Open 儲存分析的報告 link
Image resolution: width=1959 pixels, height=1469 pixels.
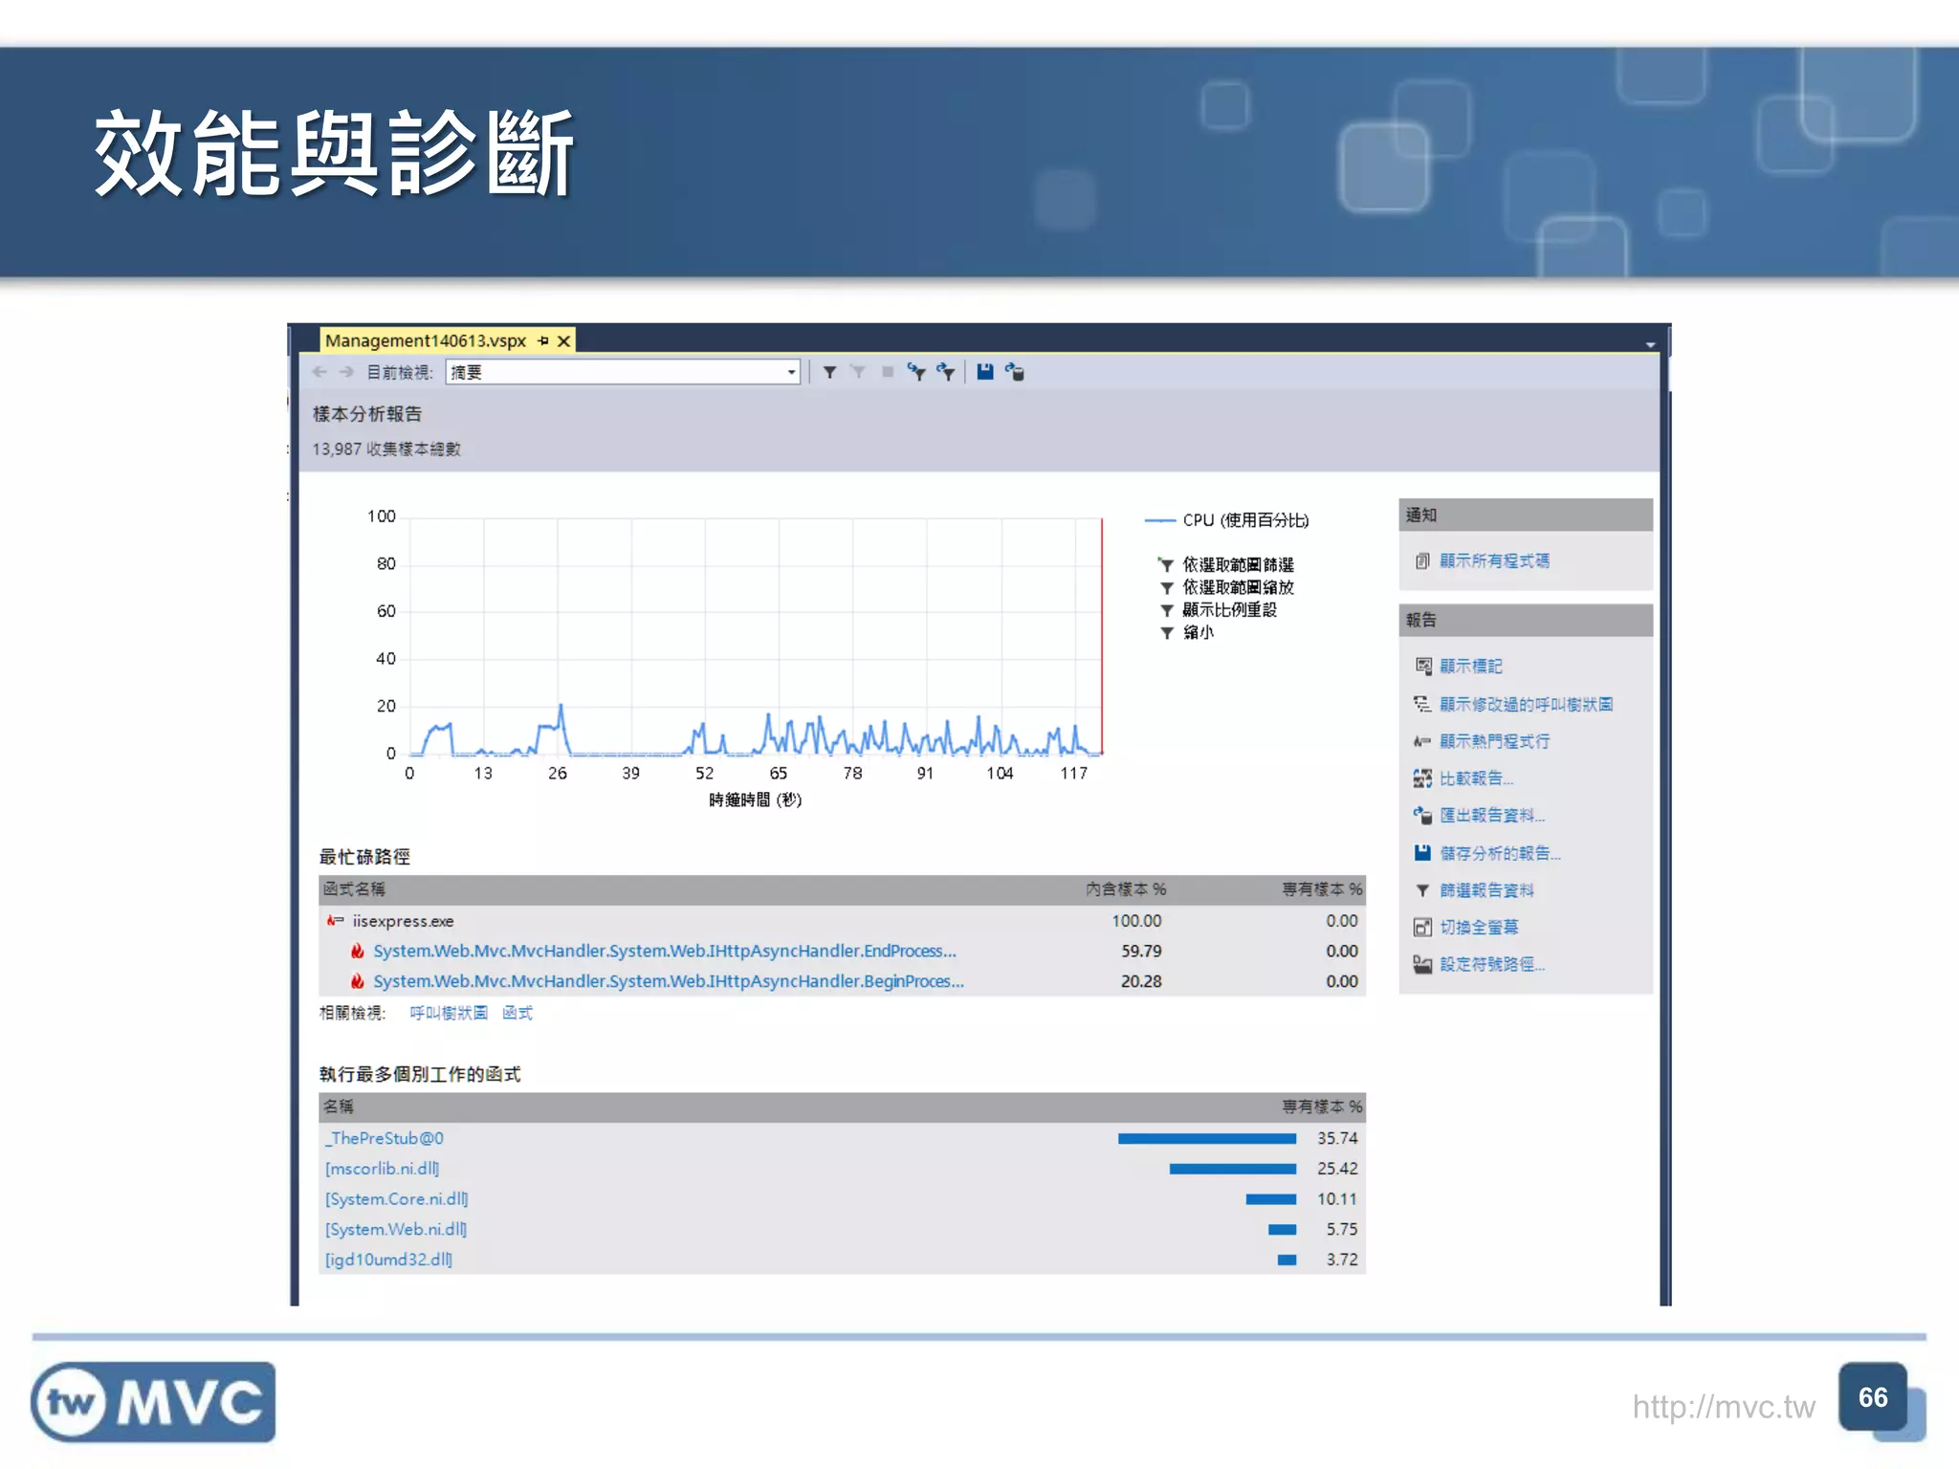coord(1500,853)
